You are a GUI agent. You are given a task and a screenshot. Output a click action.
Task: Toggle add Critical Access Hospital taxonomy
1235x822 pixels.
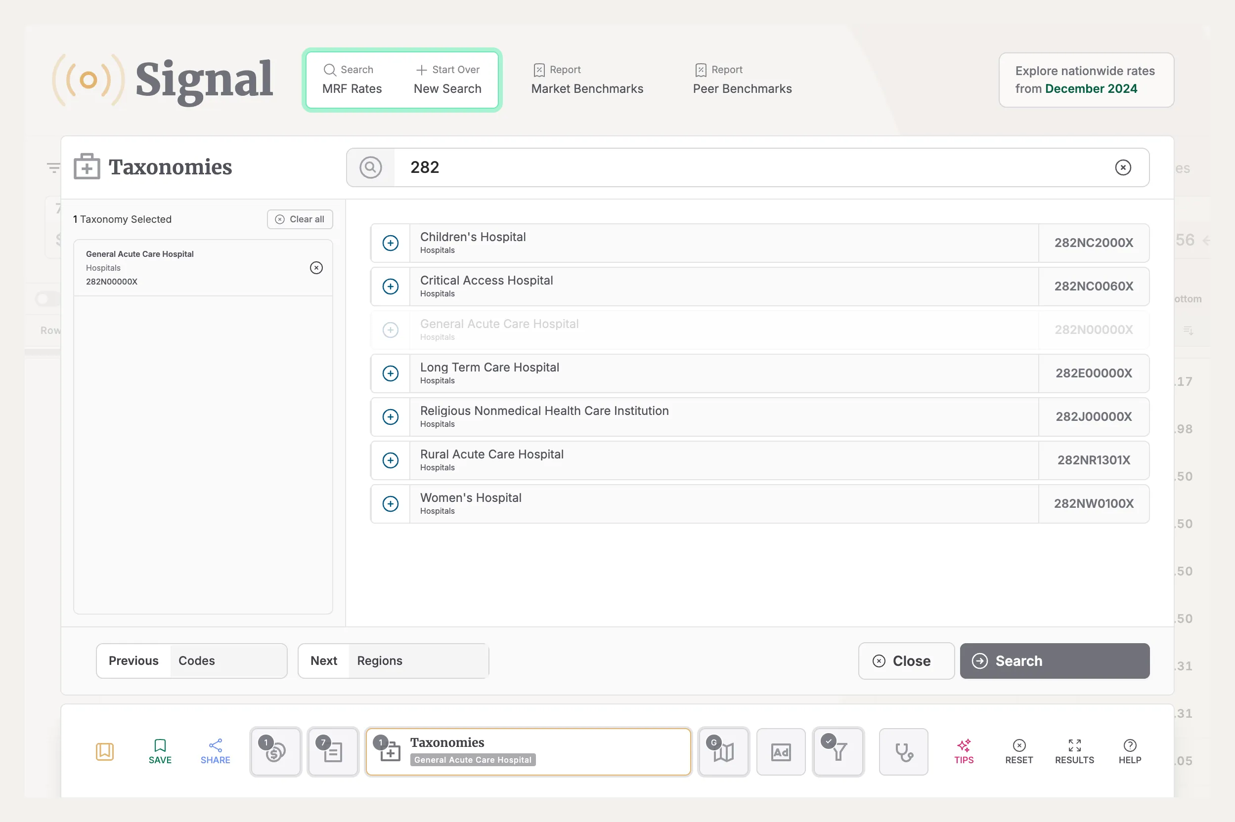(x=390, y=286)
